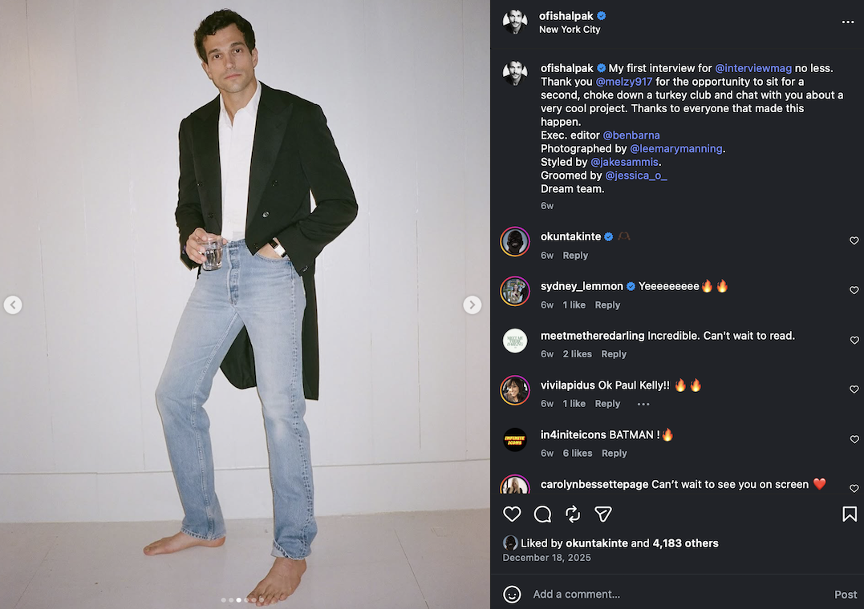Reply to meetmetheredarling's comment
Image resolution: width=864 pixels, height=609 pixels.
614,354
